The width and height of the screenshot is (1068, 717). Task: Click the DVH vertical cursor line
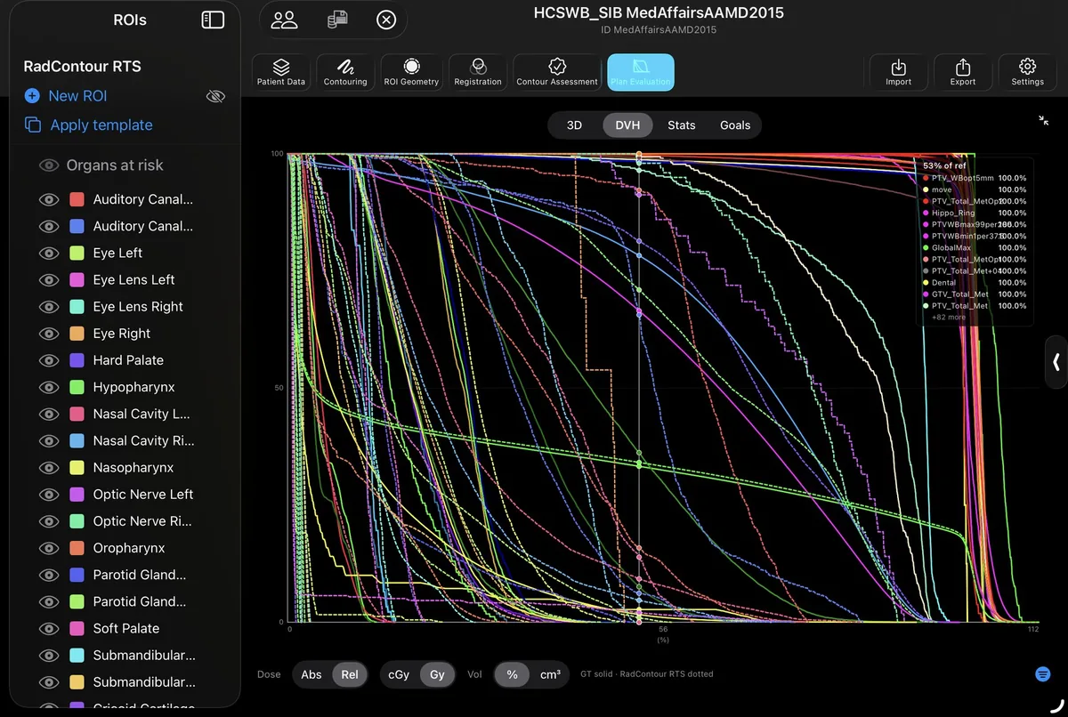[639, 387]
